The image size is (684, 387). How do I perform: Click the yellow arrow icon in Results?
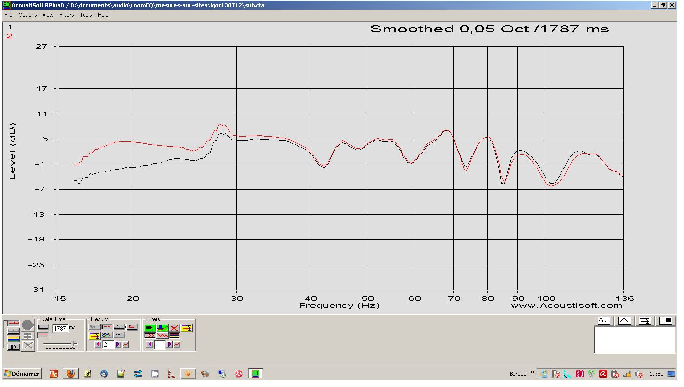pos(94,335)
